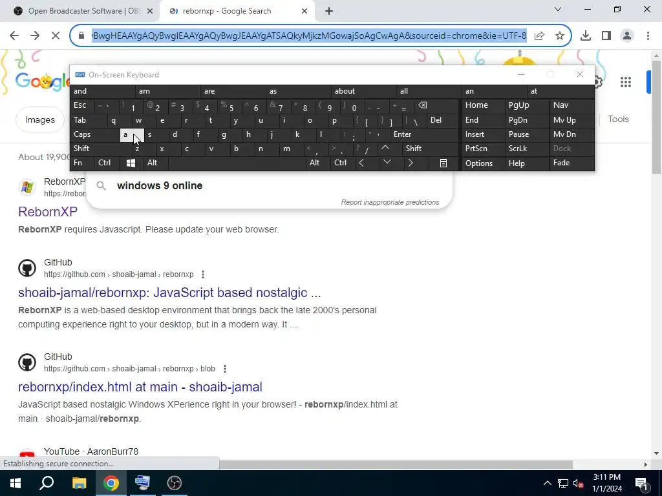Open Chrome three-dot menu
The width and height of the screenshot is (662, 496).
click(x=648, y=36)
